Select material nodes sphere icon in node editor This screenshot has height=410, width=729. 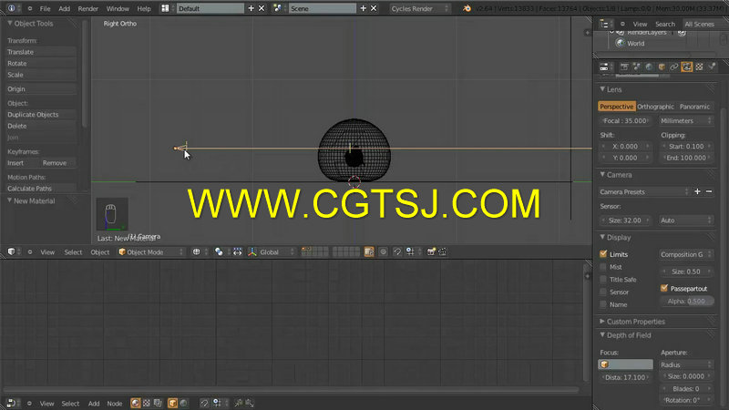click(135, 403)
